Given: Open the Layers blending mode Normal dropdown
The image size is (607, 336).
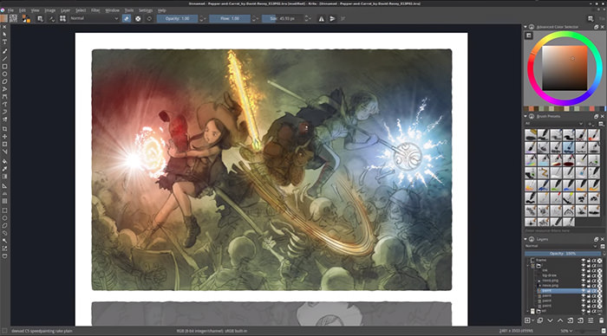Looking at the screenshot, I should 561,246.
